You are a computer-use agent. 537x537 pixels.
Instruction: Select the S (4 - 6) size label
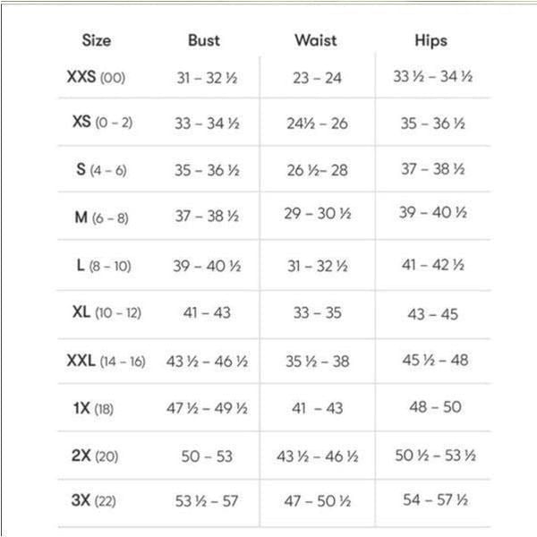click(x=101, y=169)
